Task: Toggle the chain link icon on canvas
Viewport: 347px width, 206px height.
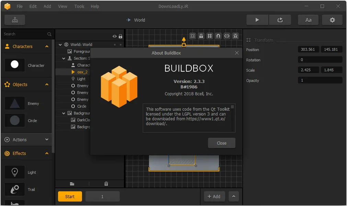Action: pos(227,36)
